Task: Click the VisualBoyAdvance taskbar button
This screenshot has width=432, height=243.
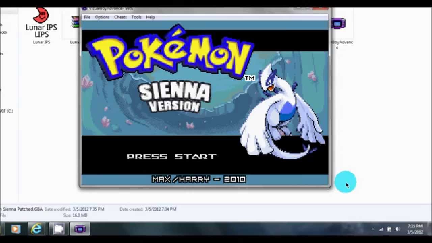Action: 80,229
